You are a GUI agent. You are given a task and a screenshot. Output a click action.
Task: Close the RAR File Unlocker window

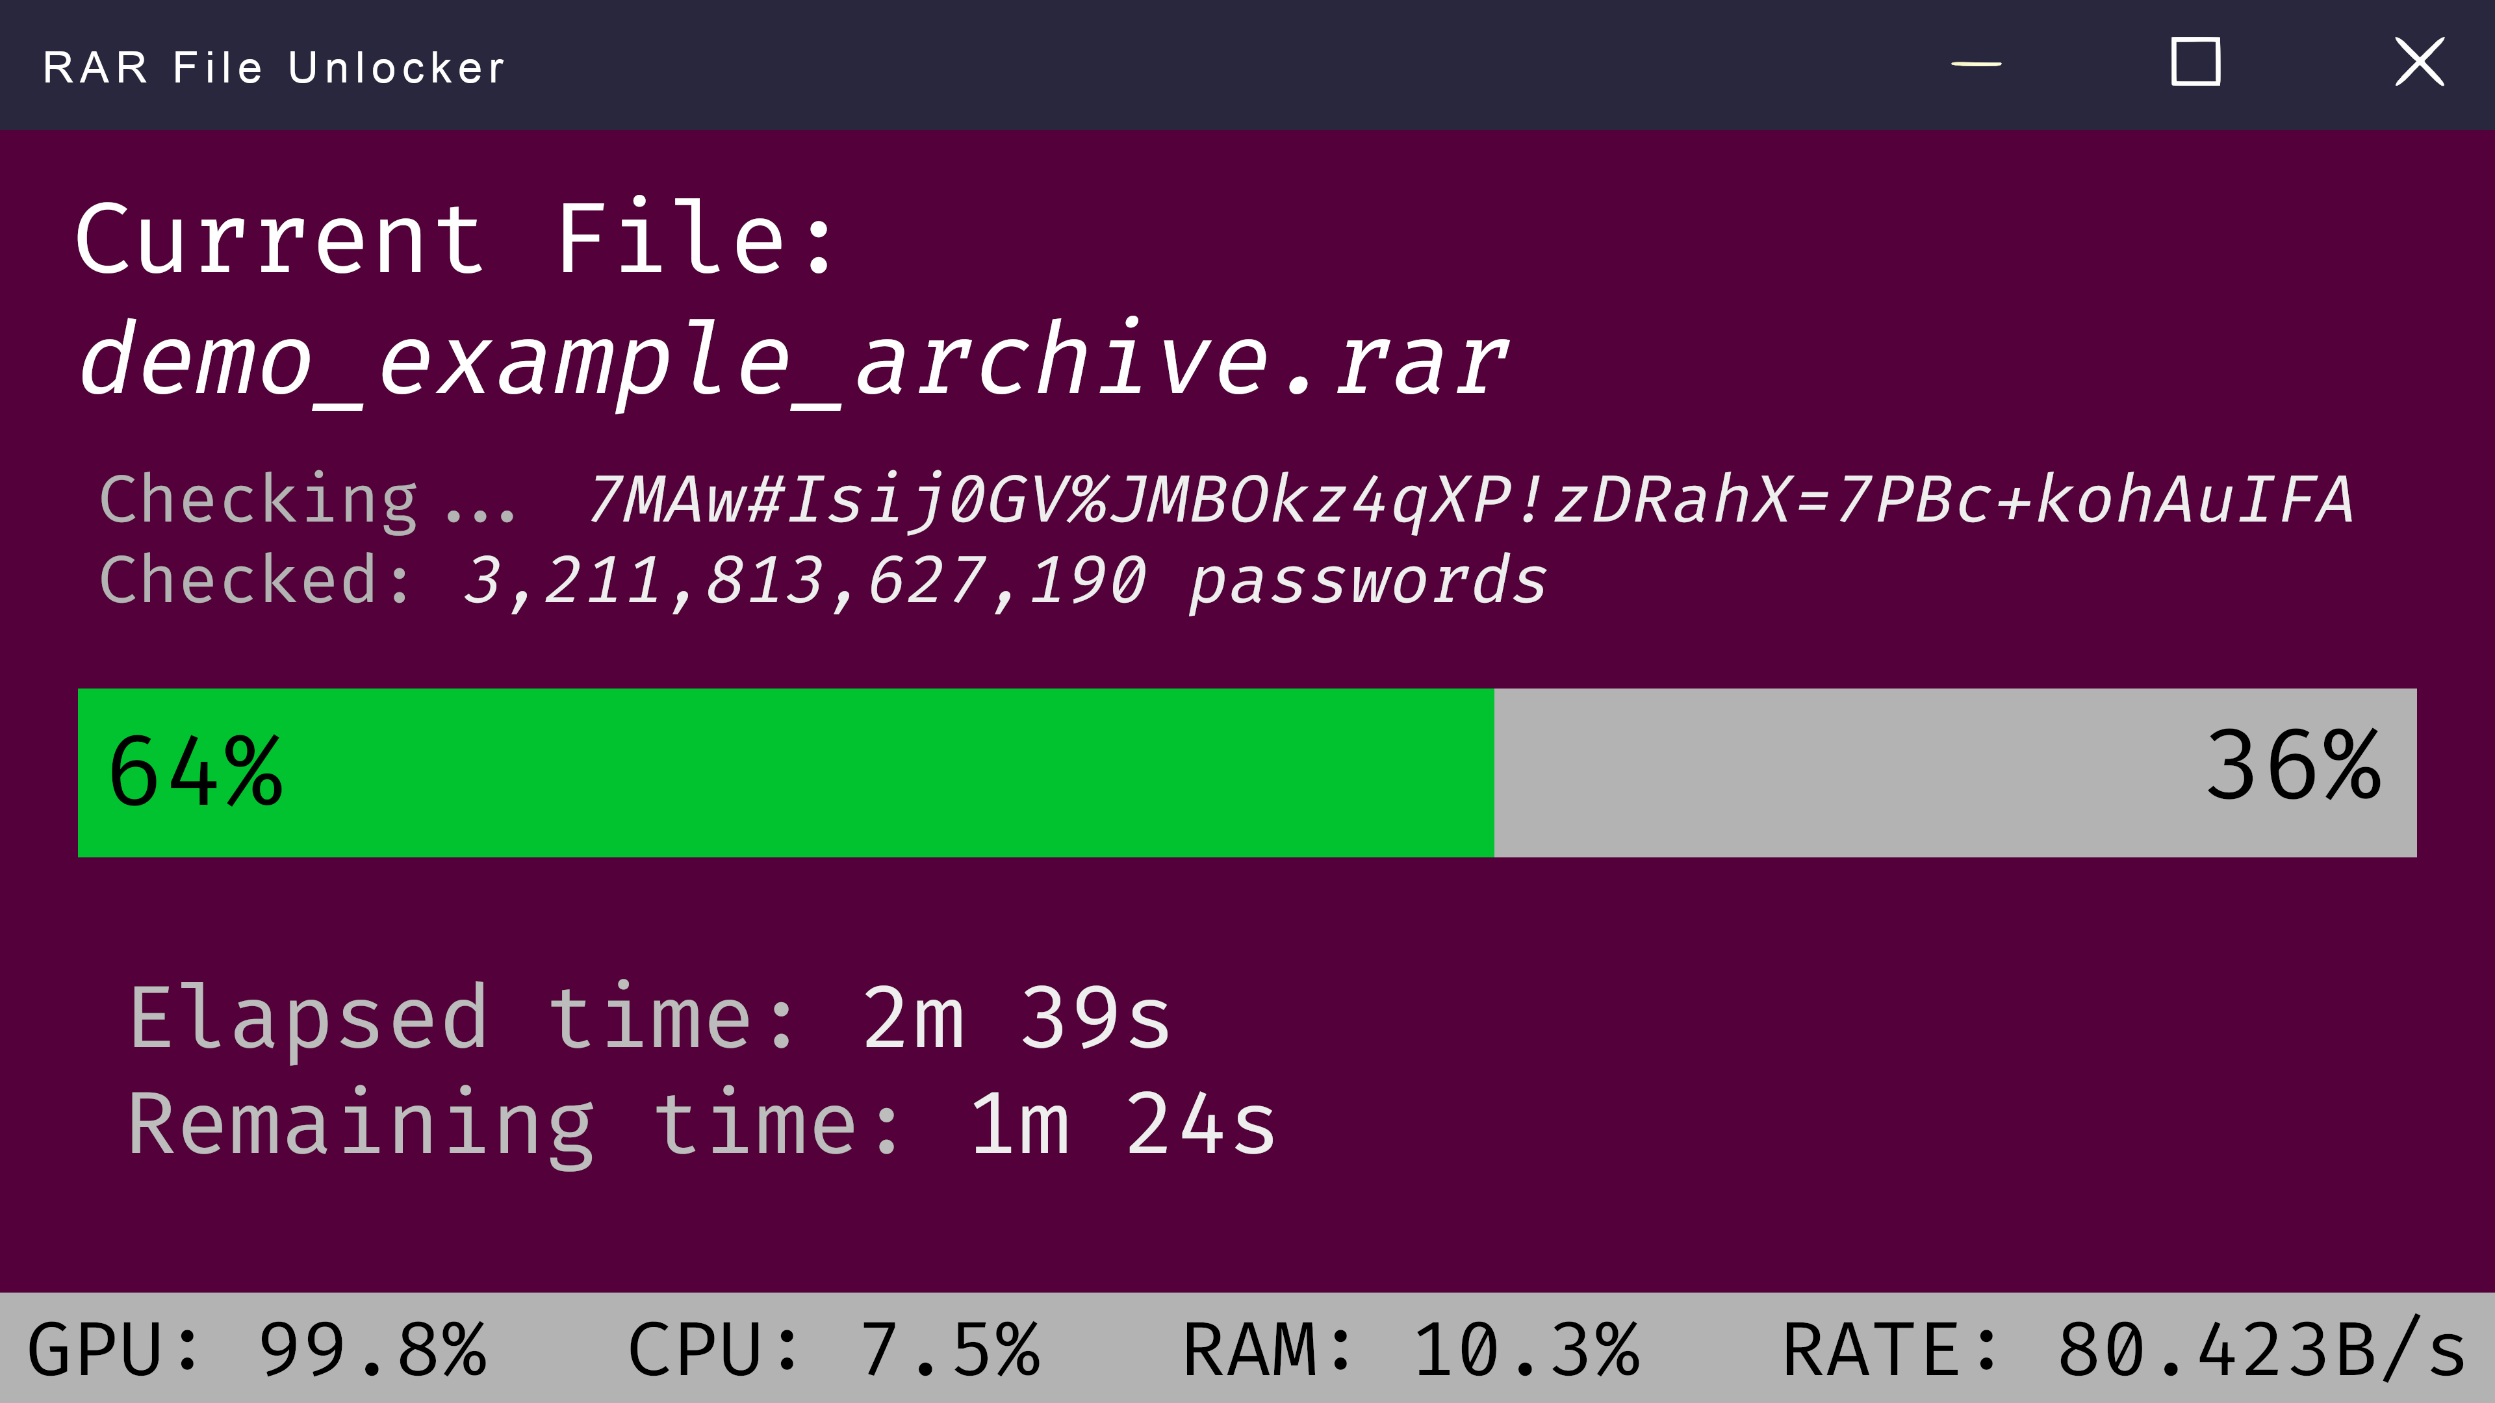(2418, 63)
